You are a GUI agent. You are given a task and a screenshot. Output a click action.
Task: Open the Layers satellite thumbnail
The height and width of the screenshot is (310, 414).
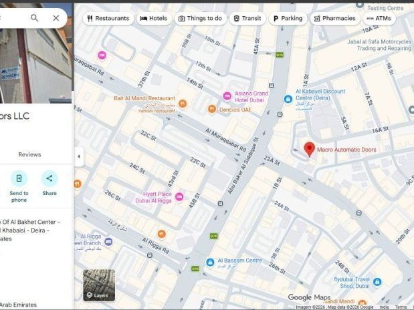pos(99,285)
